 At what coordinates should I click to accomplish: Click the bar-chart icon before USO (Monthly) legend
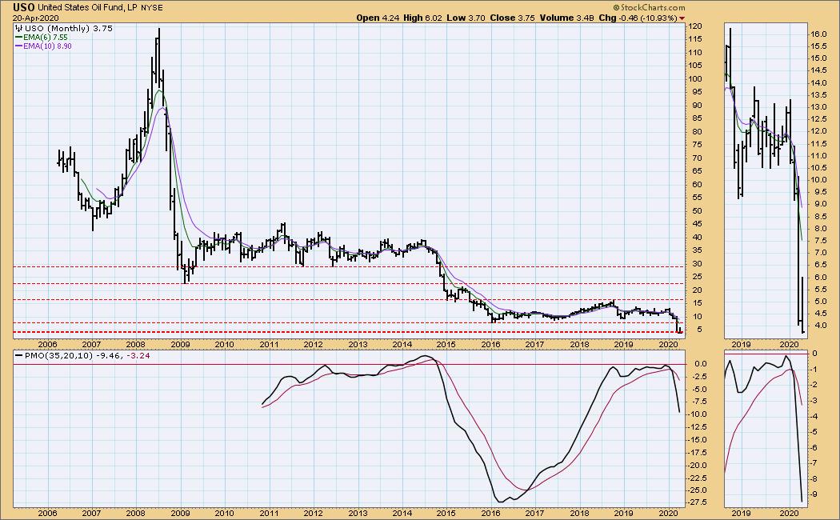(x=18, y=28)
